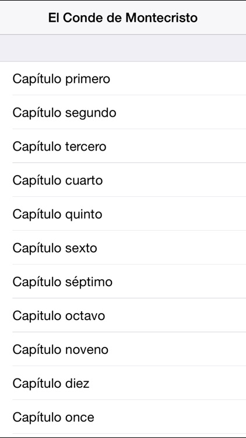Screen dimensions: 246x438
Task: Click the word once in last row
Action: click(79, 418)
